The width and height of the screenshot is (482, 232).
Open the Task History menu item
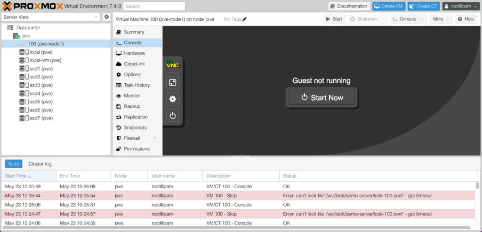[137, 85]
